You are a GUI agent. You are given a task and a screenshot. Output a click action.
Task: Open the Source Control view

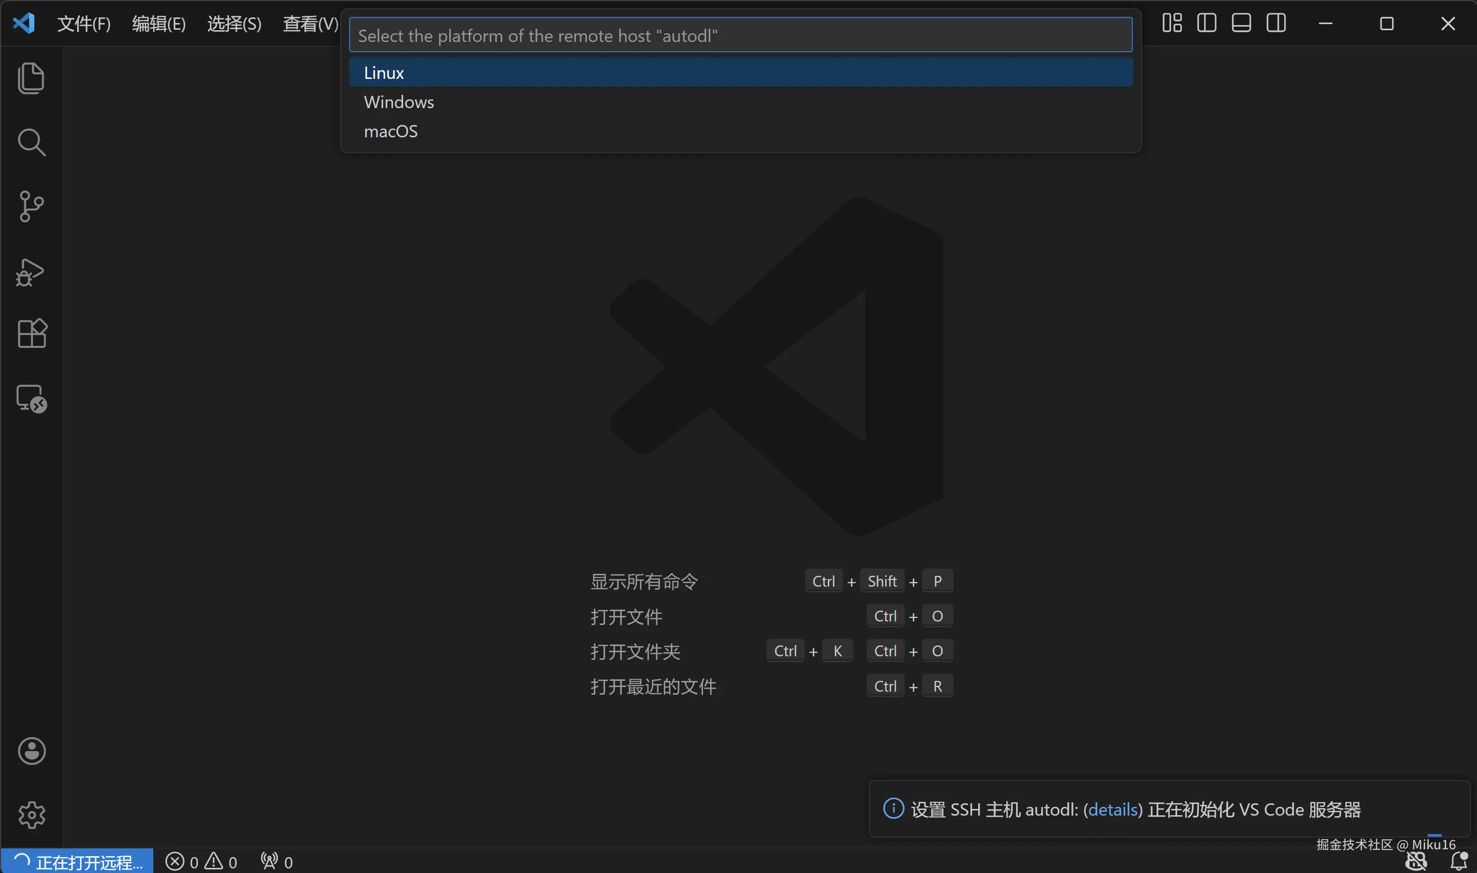31,205
